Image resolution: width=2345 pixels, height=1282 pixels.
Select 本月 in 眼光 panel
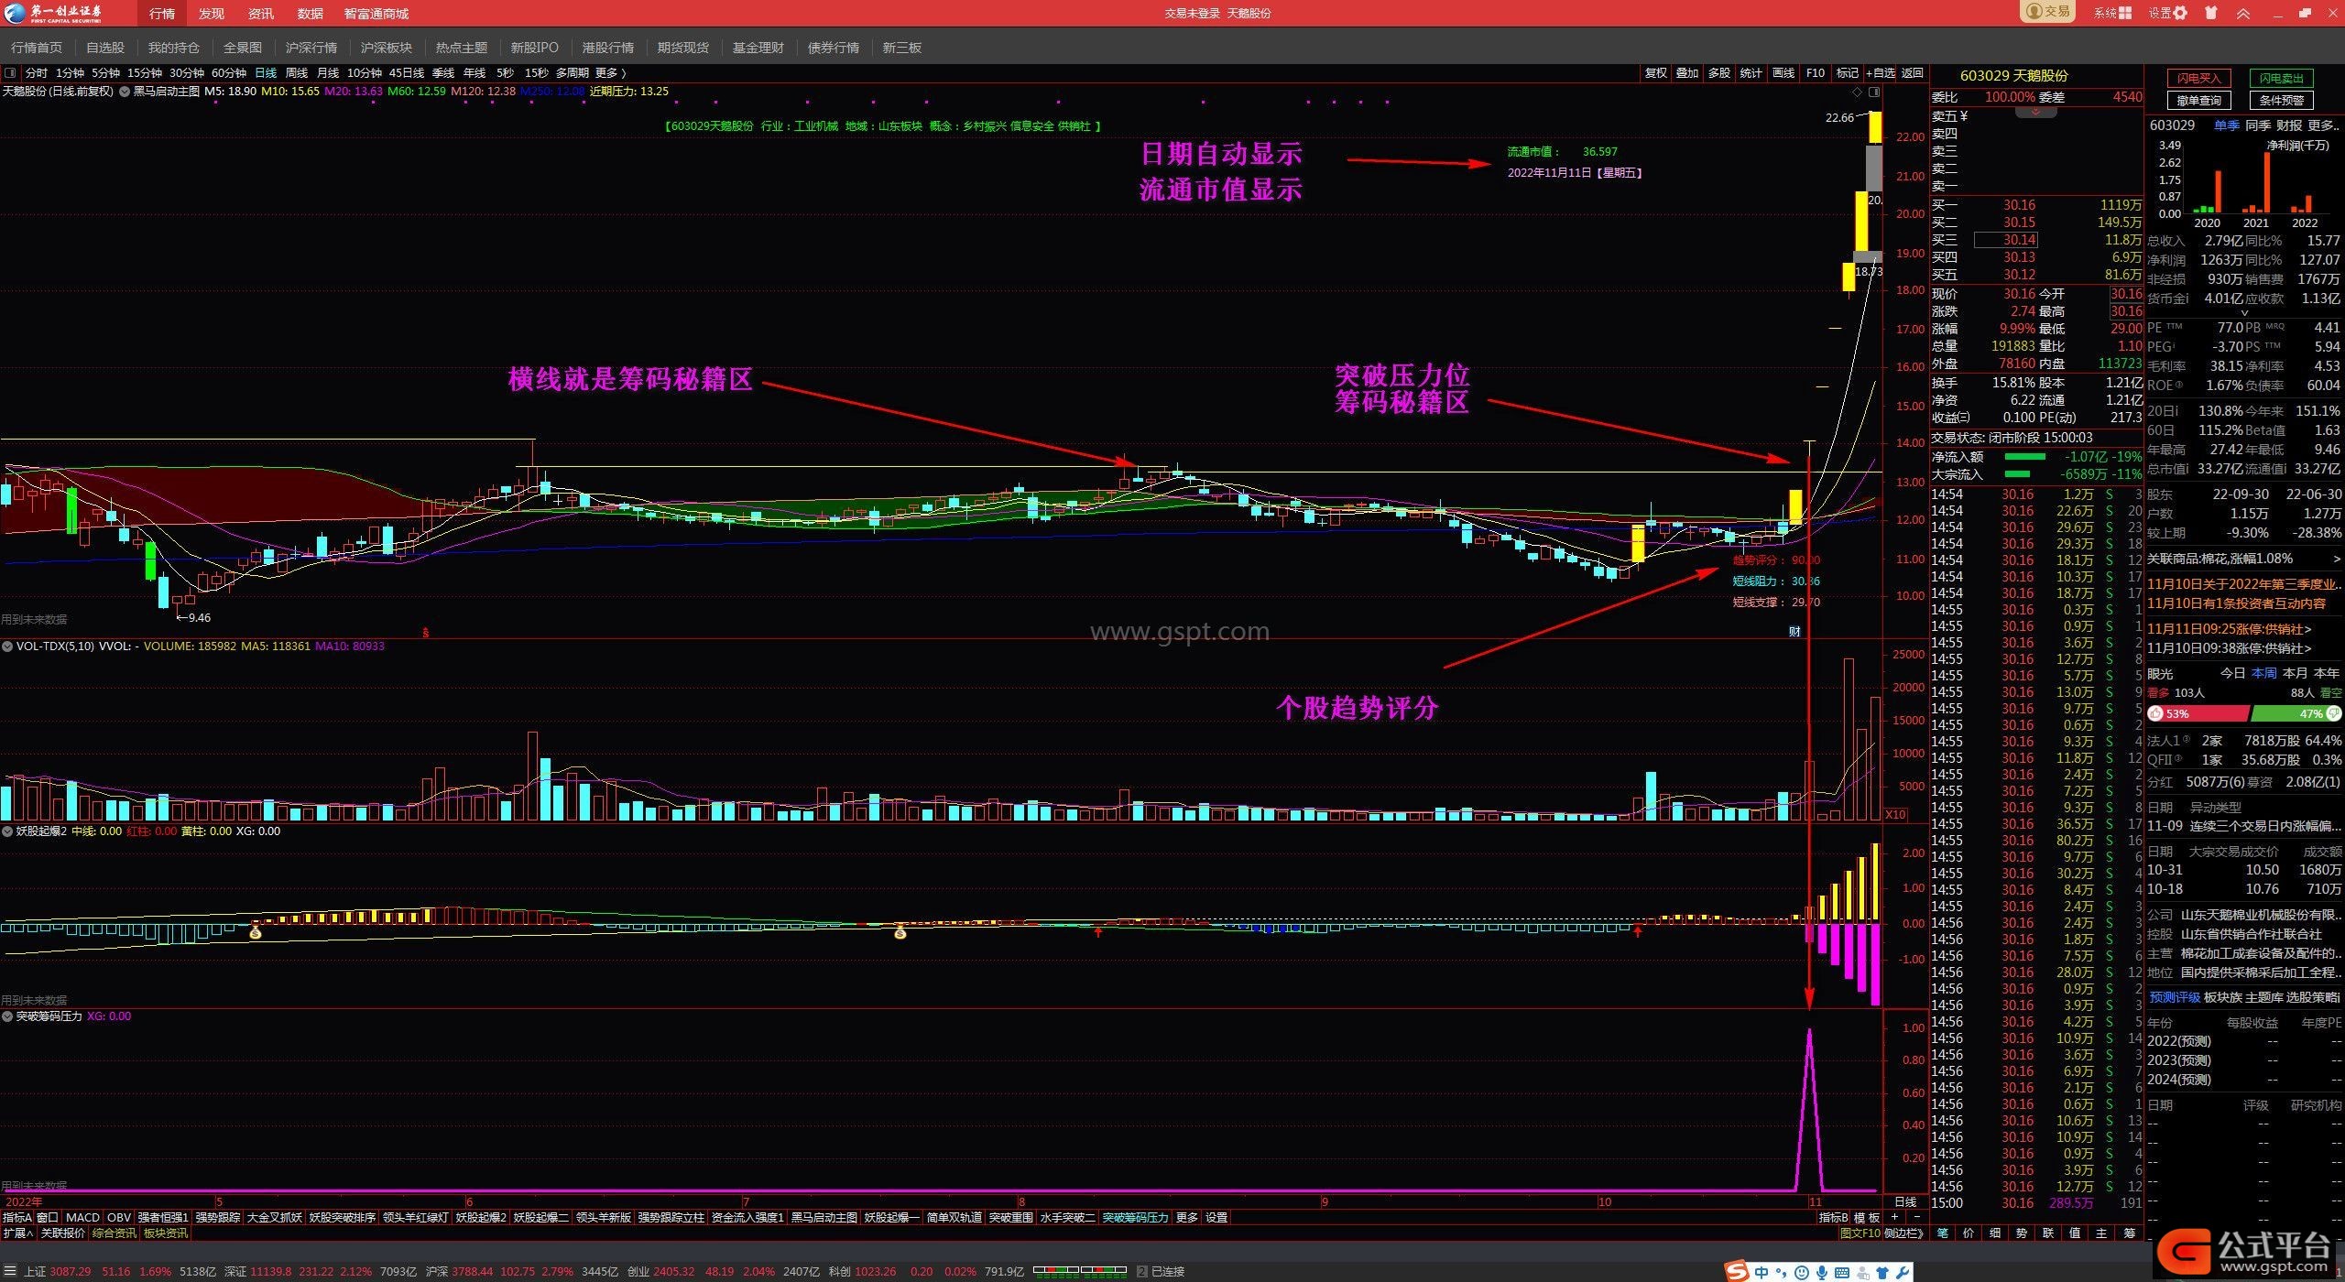pos(2295,673)
